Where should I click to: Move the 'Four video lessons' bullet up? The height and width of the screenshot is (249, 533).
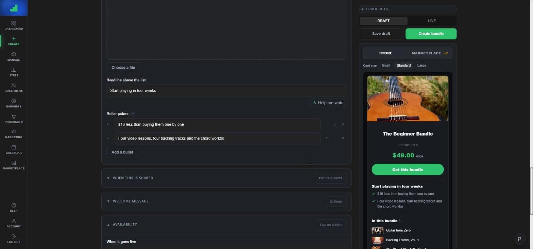coord(327,138)
